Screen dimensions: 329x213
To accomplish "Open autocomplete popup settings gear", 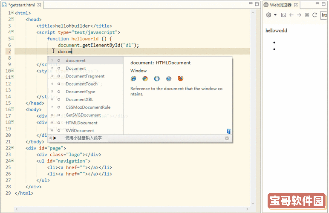I will (x=227, y=138).
